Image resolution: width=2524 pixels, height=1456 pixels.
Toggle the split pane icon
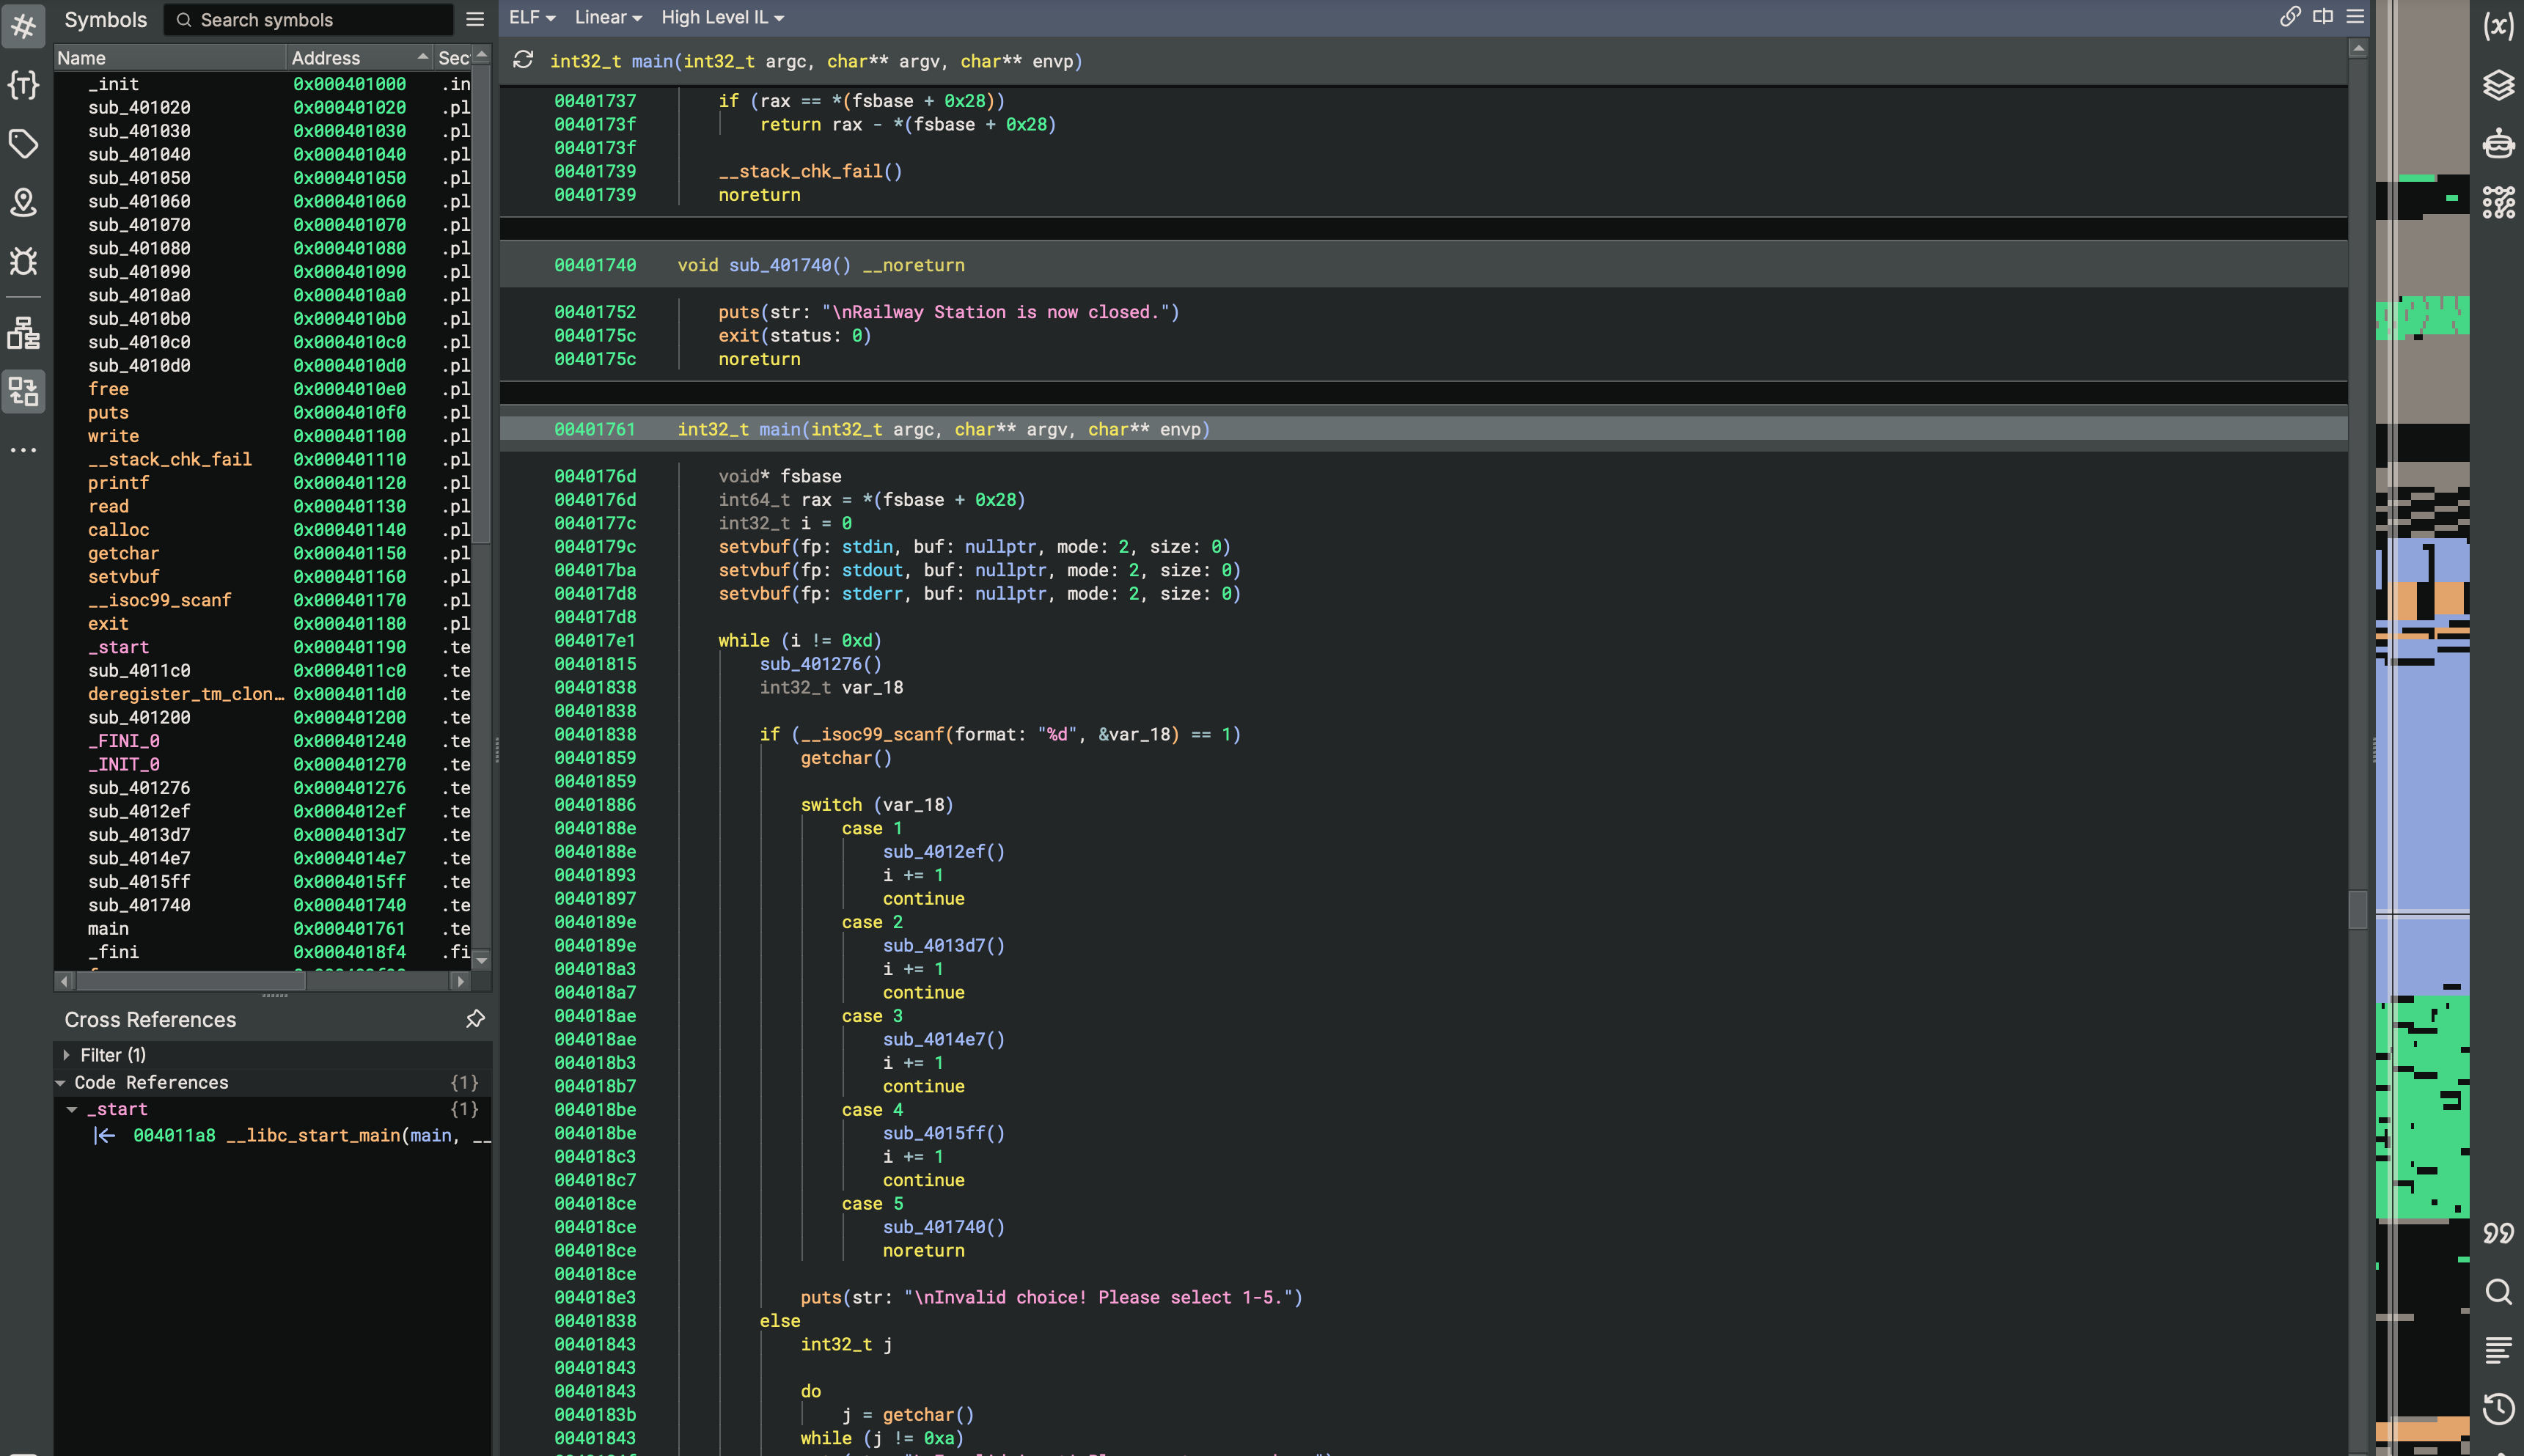pyautogui.click(x=2322, y=17)
